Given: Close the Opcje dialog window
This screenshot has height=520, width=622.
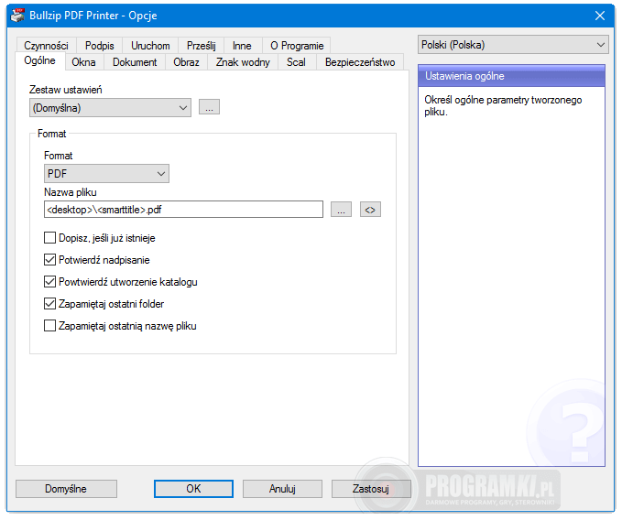Looking at the screenshot, I should [x=600, y=16].
